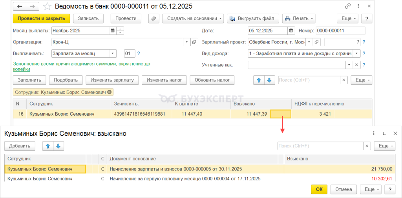The image size is (402, 198).
Task: Click the взыскано dialog search field
Action: click(320, 146)
